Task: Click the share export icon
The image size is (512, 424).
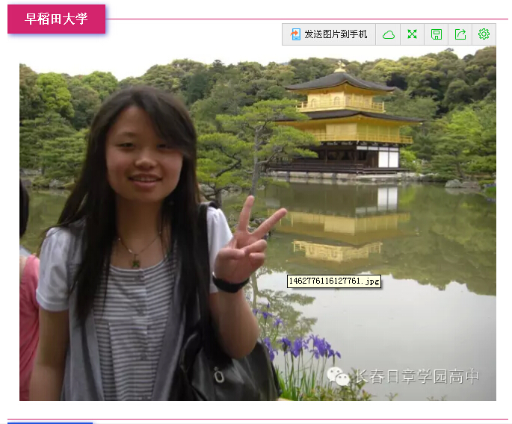Action: [460, 34]
